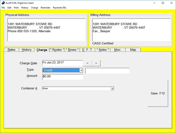
Task: Open the Reminder menu
Action: 46,8
